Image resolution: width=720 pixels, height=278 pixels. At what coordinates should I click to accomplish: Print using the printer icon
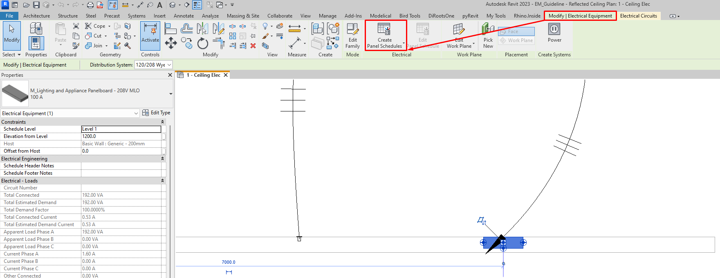pyautogui.click(x=90, y=5)
